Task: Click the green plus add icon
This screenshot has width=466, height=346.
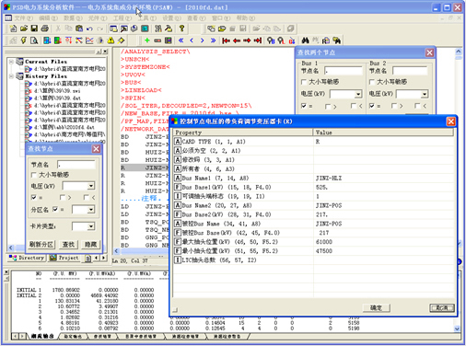Action: [147, 40]
